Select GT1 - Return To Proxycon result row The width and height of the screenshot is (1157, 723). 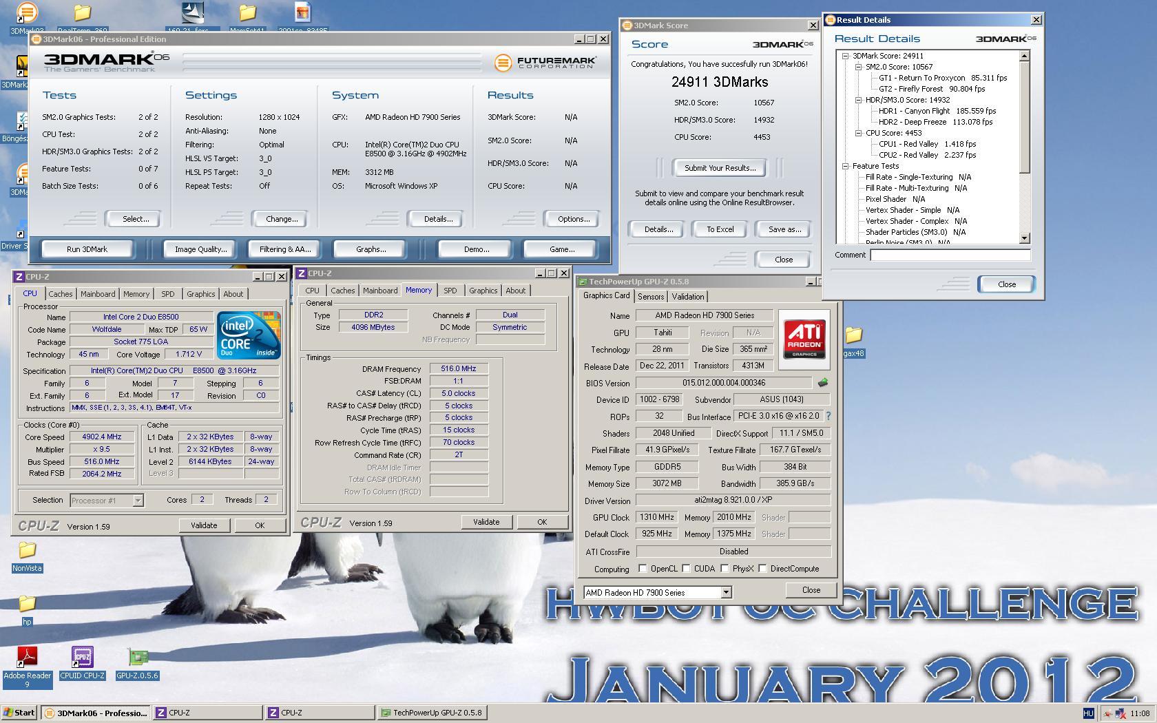click(x=943, y=78)
